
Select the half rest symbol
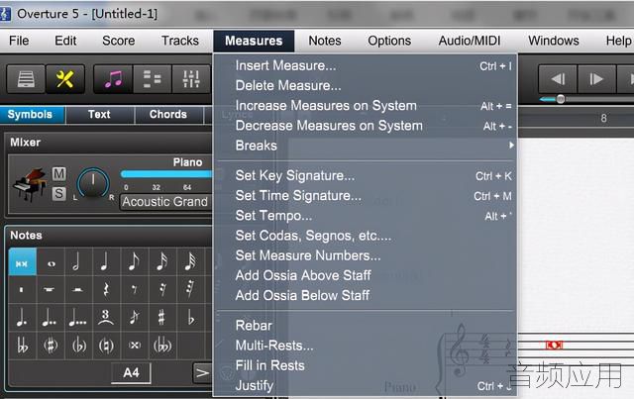pyautogui.click(x=78, y=289)
